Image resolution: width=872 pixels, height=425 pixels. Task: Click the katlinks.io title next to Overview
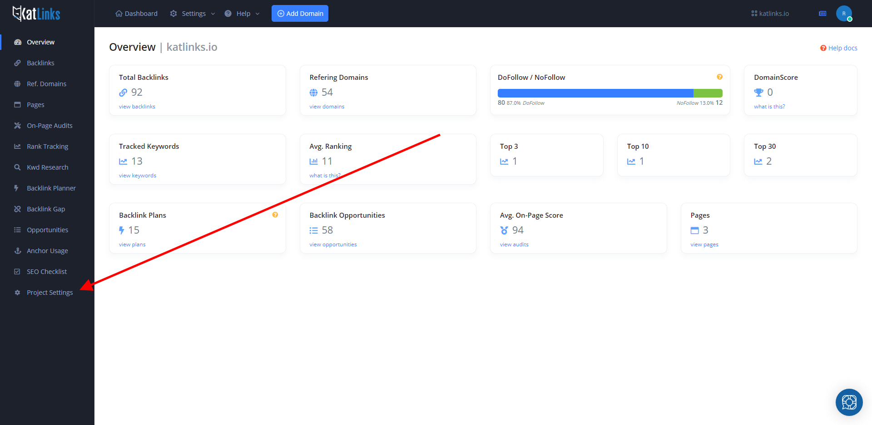pos(192,47)
